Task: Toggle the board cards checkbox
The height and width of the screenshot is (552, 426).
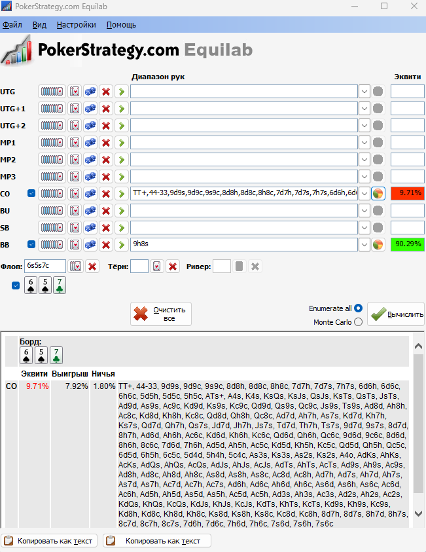Action: click(16, 285)
